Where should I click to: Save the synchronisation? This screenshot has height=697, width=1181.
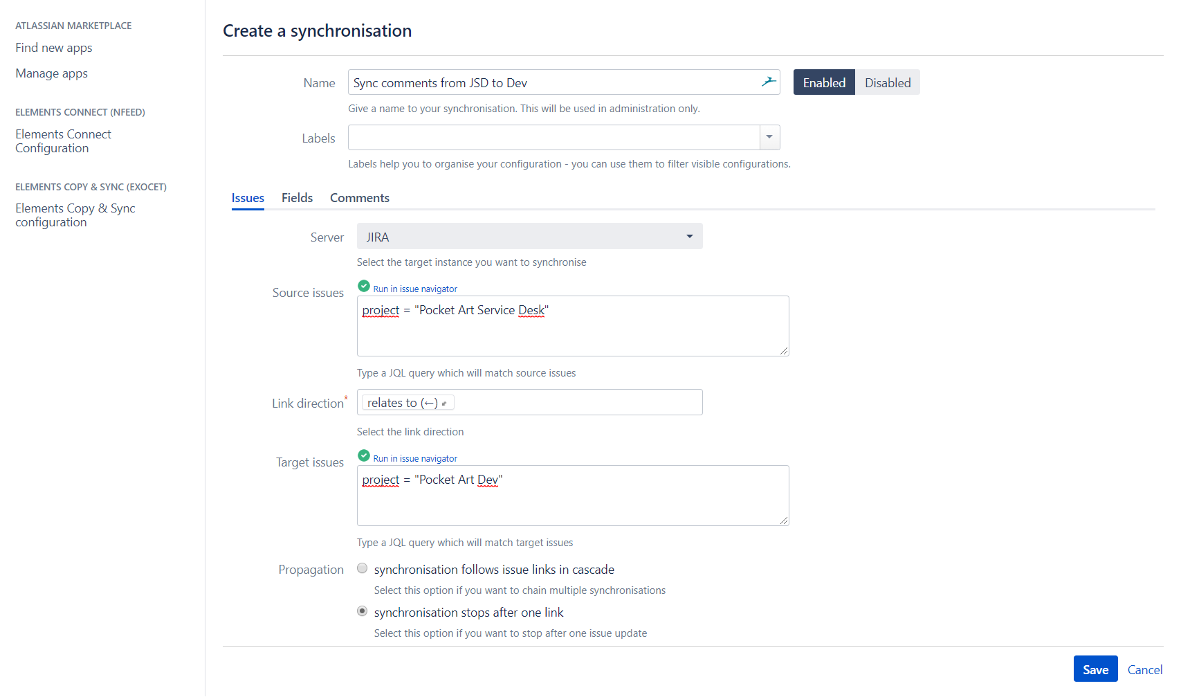pyautogui.click(x=1095, y=669)
